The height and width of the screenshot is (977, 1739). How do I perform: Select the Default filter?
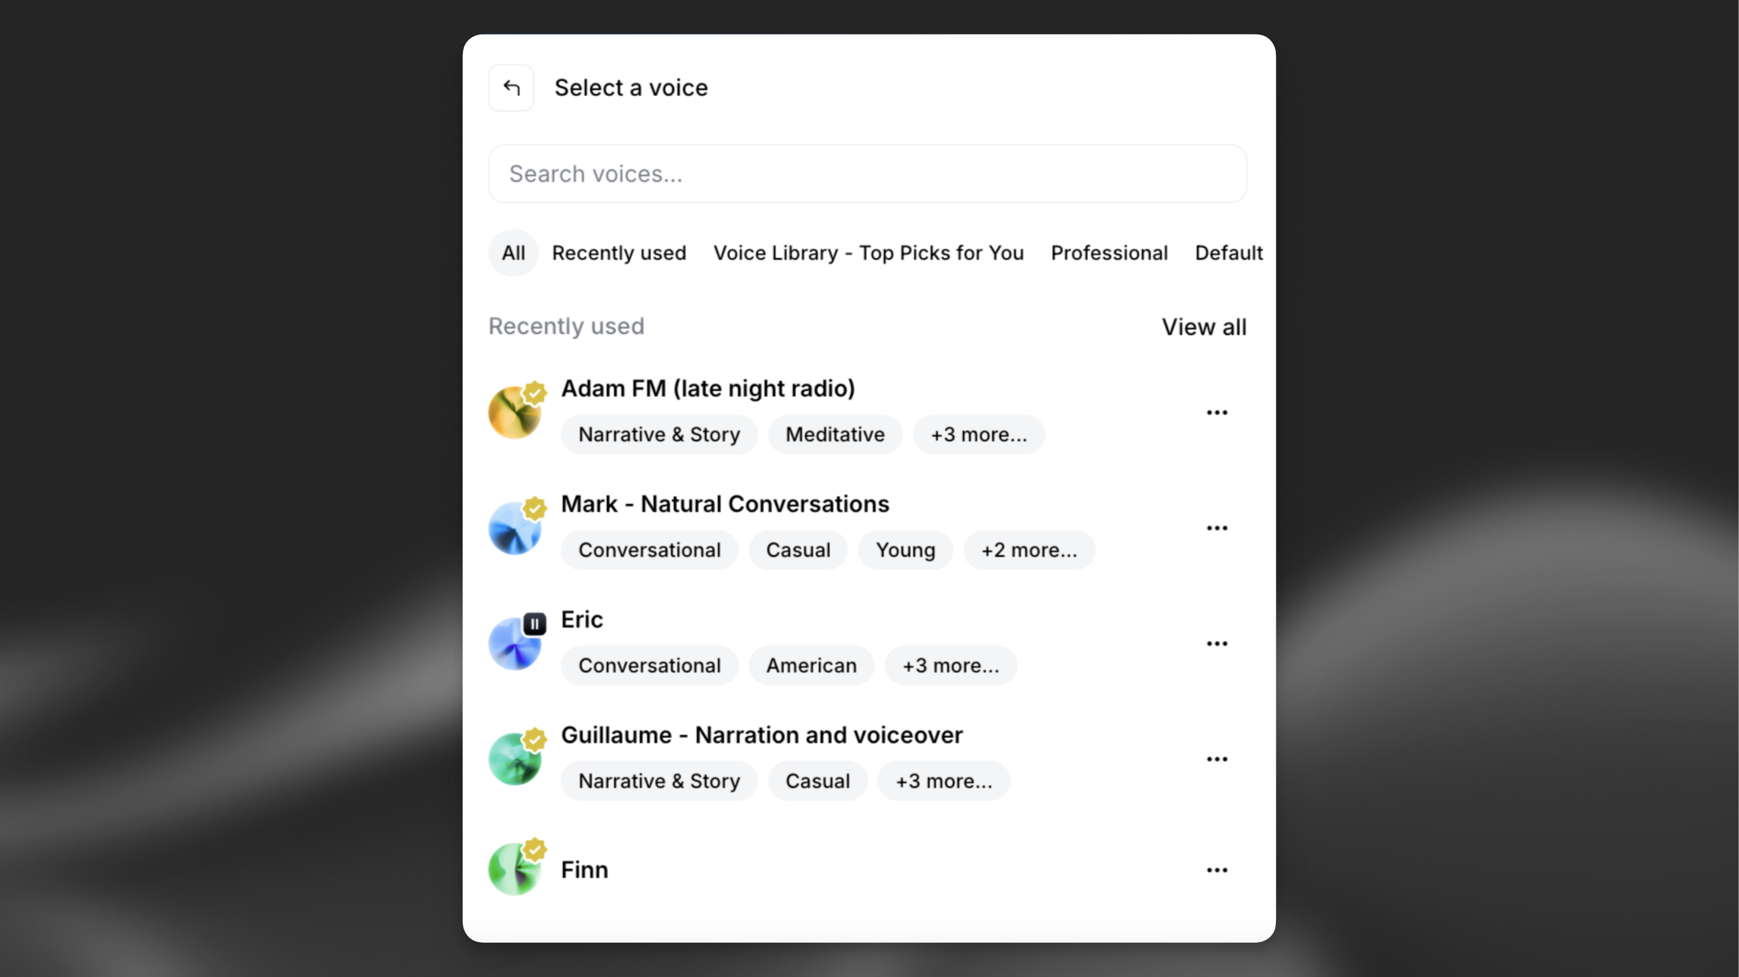[1229, 253]
